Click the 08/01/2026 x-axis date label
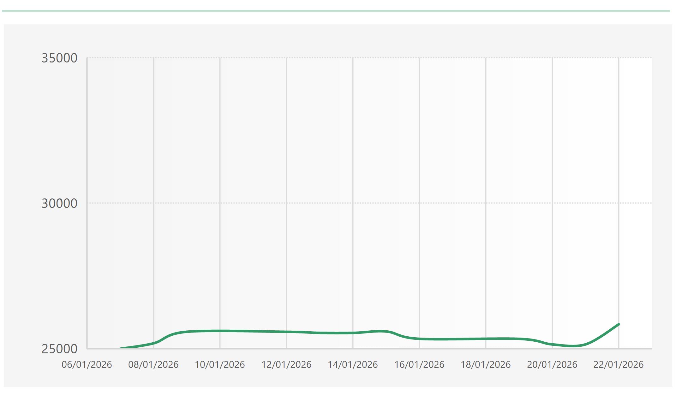The height and width of the screenshot is (395, 676). coord(153,365)
